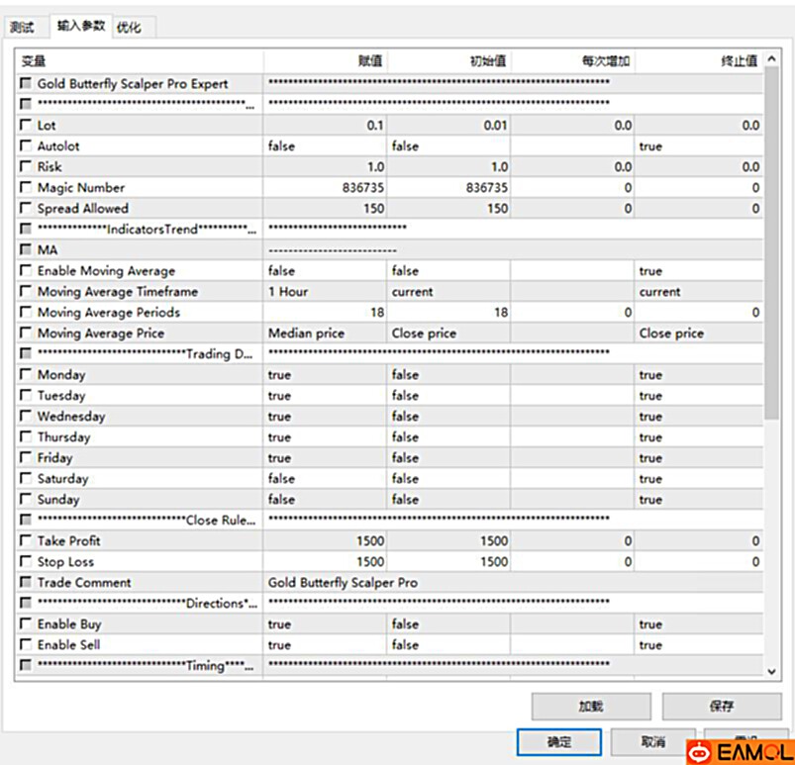Select the Stop Loss checkbox
The image size is (795, 765).
coord(26,562)
